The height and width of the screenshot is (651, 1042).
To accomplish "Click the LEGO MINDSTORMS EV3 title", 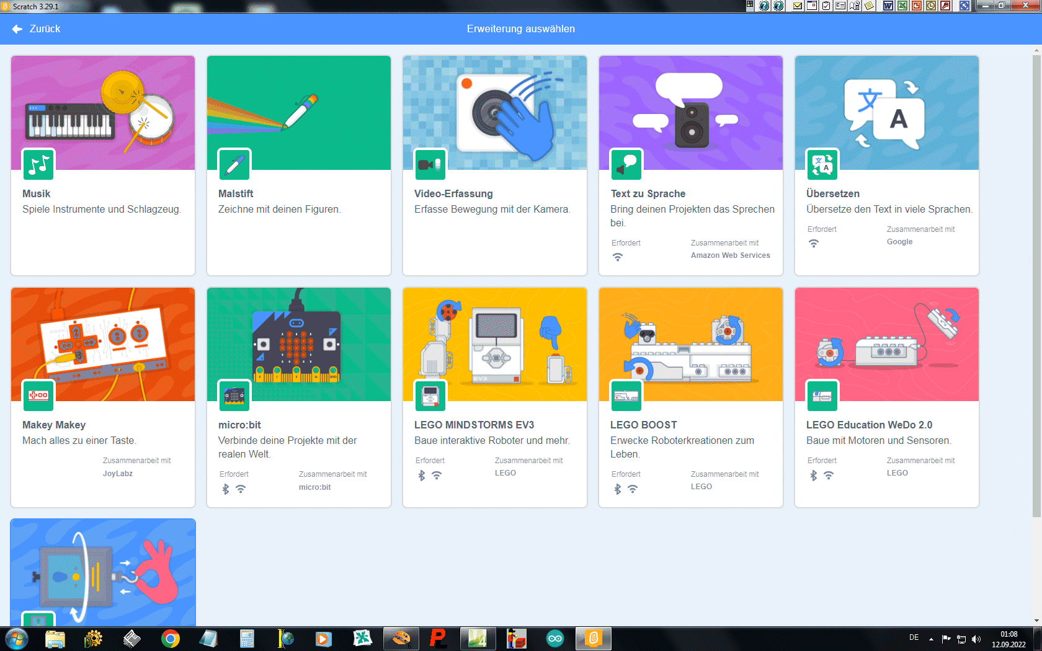I will tap(474, 425).
